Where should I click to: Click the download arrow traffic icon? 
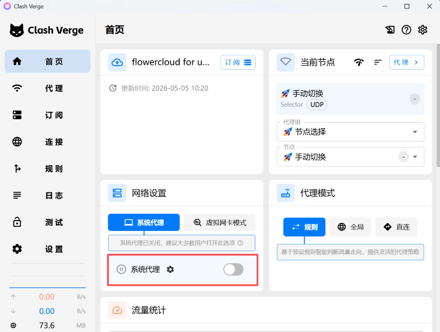click(13, 311)
